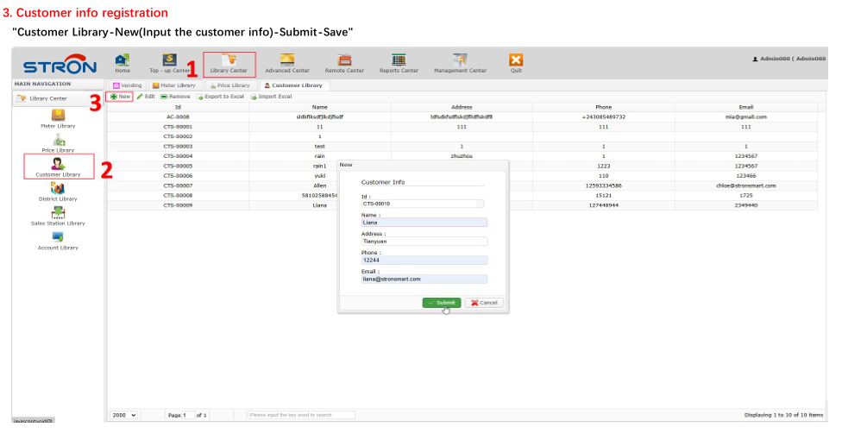Click Submit in the New dialog
Viewport: 842px width, 440px height.
click(442, 303)
